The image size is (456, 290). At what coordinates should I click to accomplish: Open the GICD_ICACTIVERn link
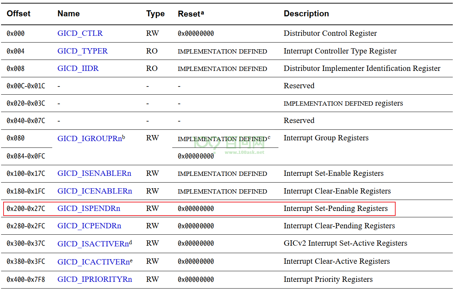click(x=93, y=262)
